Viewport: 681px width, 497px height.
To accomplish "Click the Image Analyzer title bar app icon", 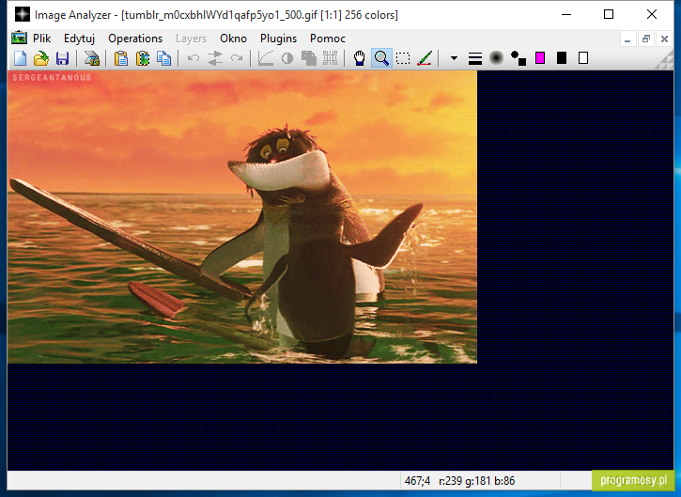I will [x=23, y=14].
